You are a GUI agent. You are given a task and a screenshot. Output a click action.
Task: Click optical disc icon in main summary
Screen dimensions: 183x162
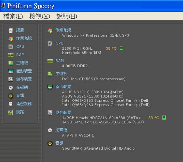point(50,130)
